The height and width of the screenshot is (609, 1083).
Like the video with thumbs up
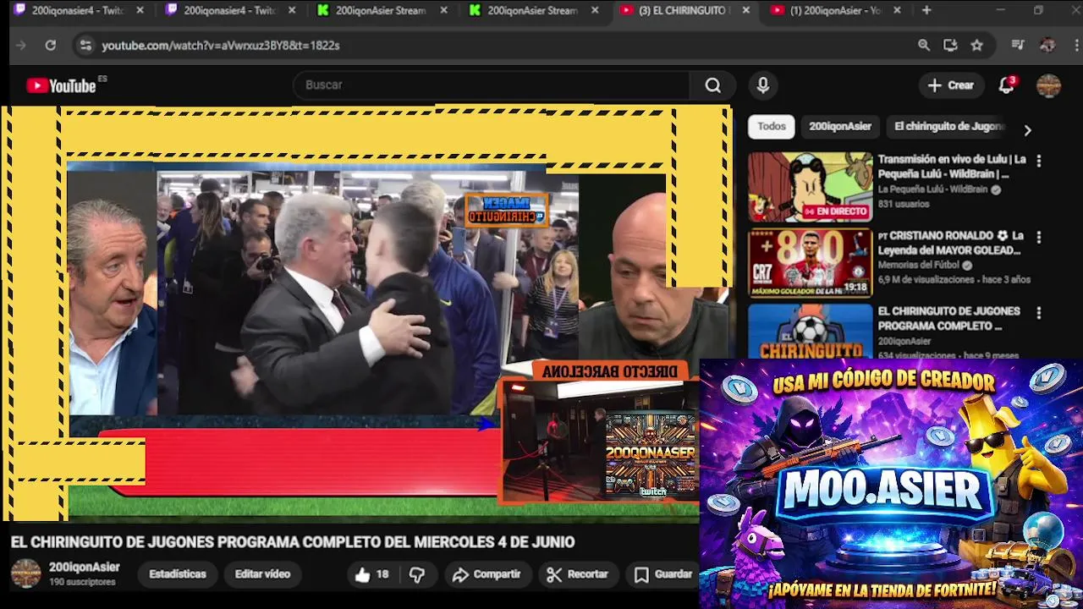(x=371, y=574)
